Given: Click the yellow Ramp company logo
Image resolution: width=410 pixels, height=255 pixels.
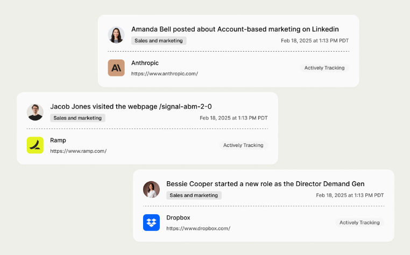Looking at the screenshot, I should [x=35, y=145].
